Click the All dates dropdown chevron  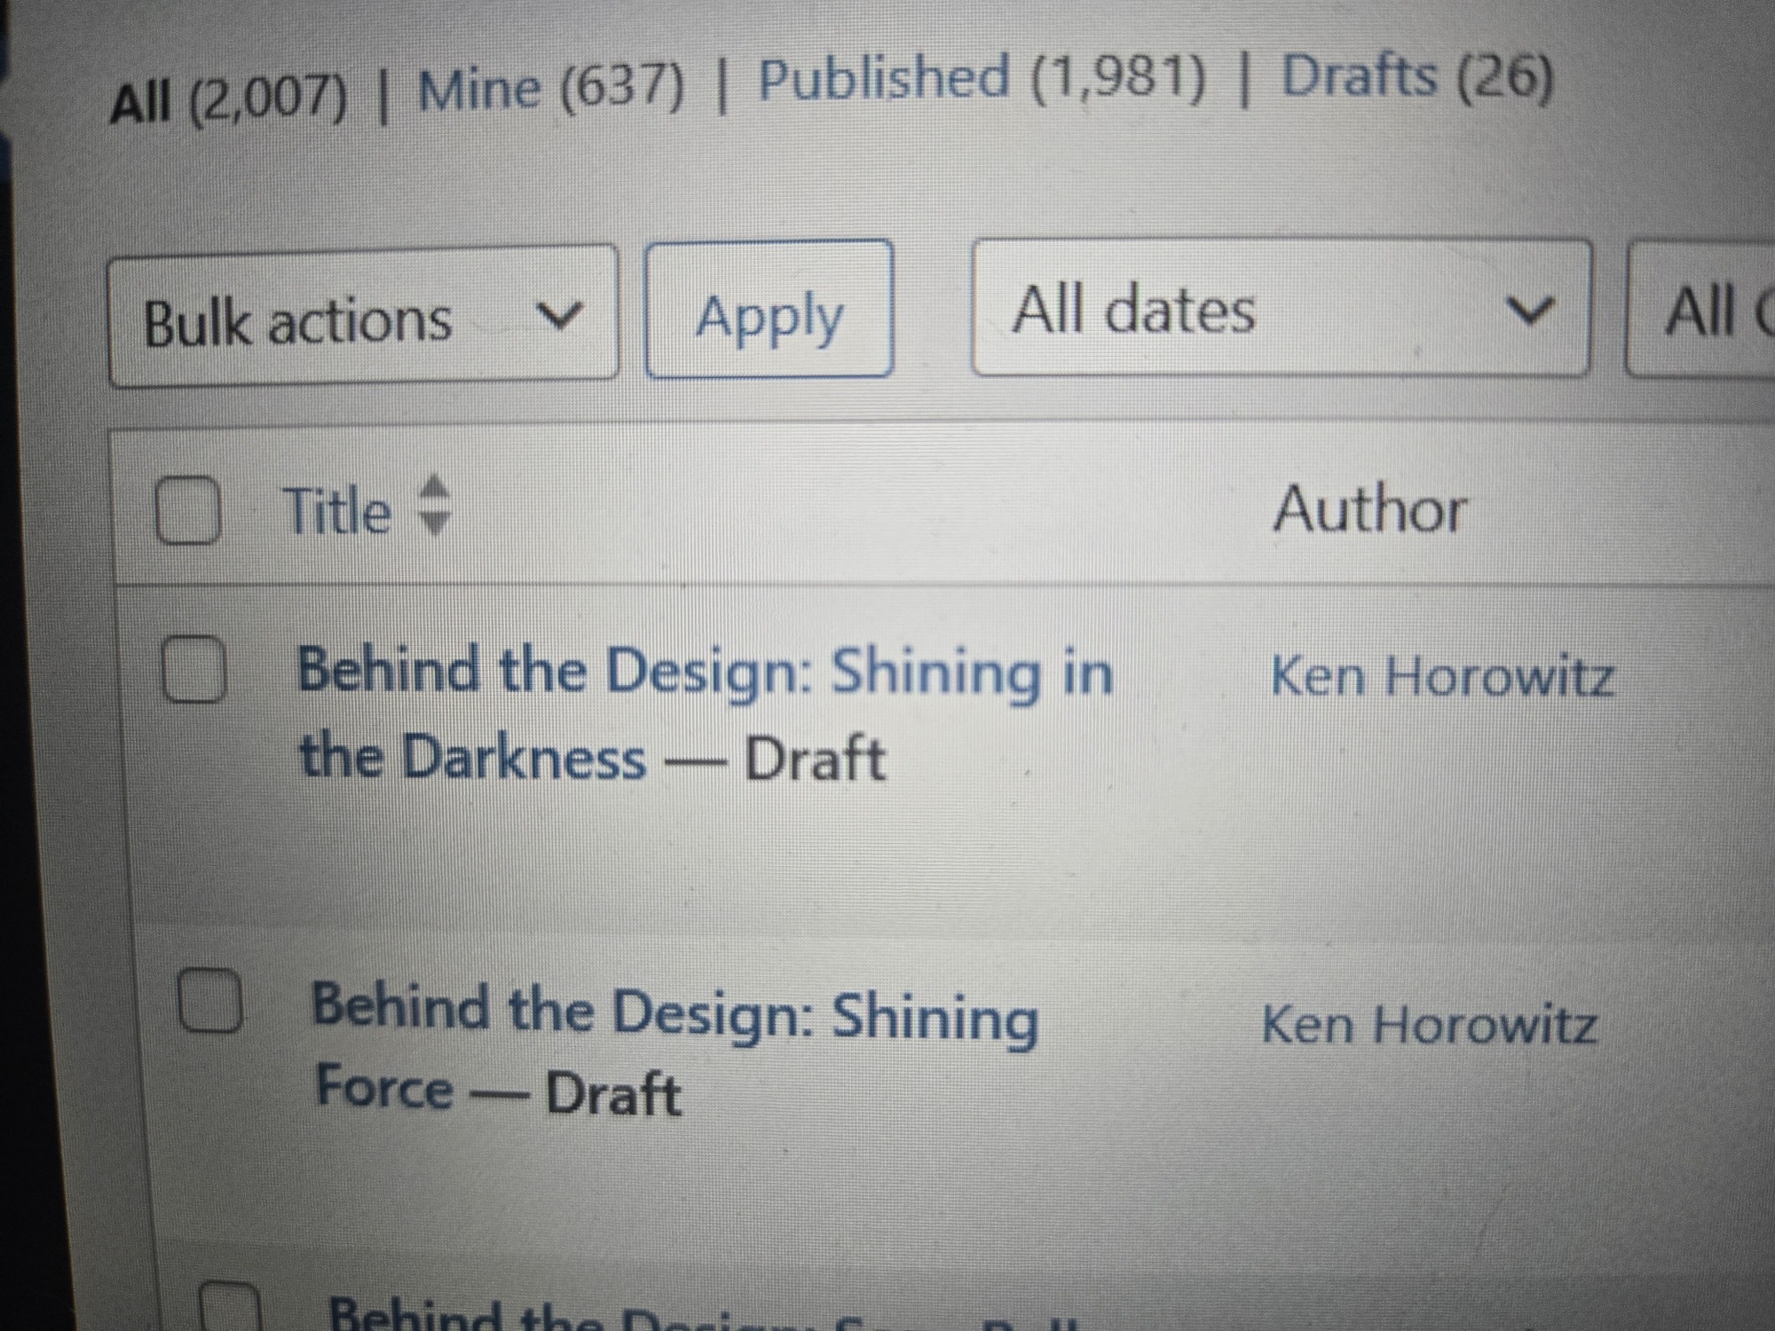(1531, 310)
